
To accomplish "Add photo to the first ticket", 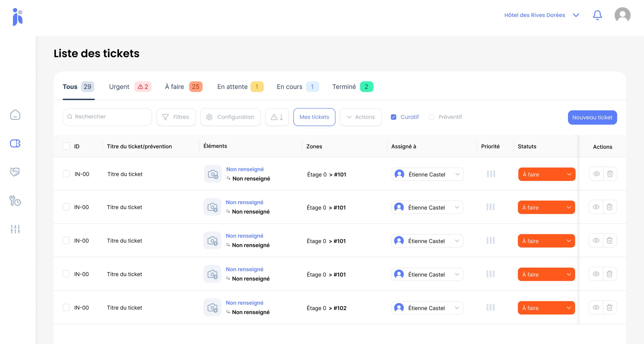I will [213, 174].
